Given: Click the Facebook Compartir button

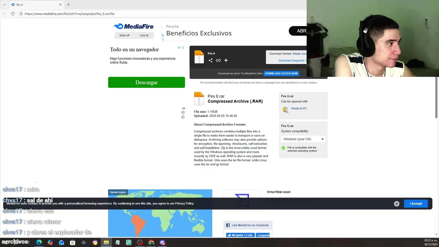Looking at the screenshot, I should tap(263, 235).
